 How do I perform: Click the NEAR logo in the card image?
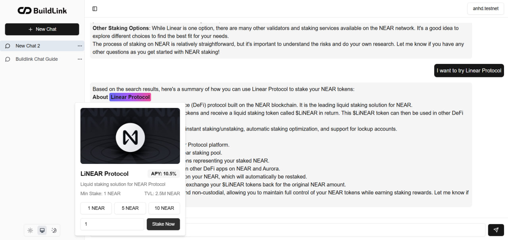tap(130, 137)
